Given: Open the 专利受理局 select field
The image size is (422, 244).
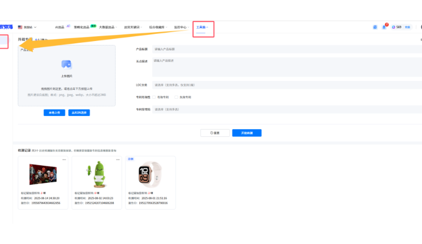Looking at the screenshot, I should pos(287,109).
